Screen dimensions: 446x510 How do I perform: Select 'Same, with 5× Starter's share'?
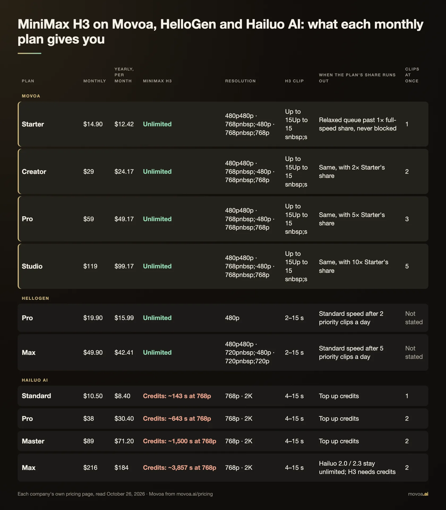(352, 219)
